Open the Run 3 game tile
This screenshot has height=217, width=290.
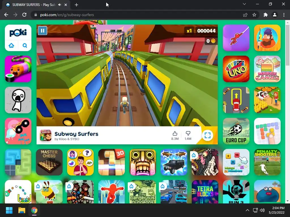[x=236, y=192]
